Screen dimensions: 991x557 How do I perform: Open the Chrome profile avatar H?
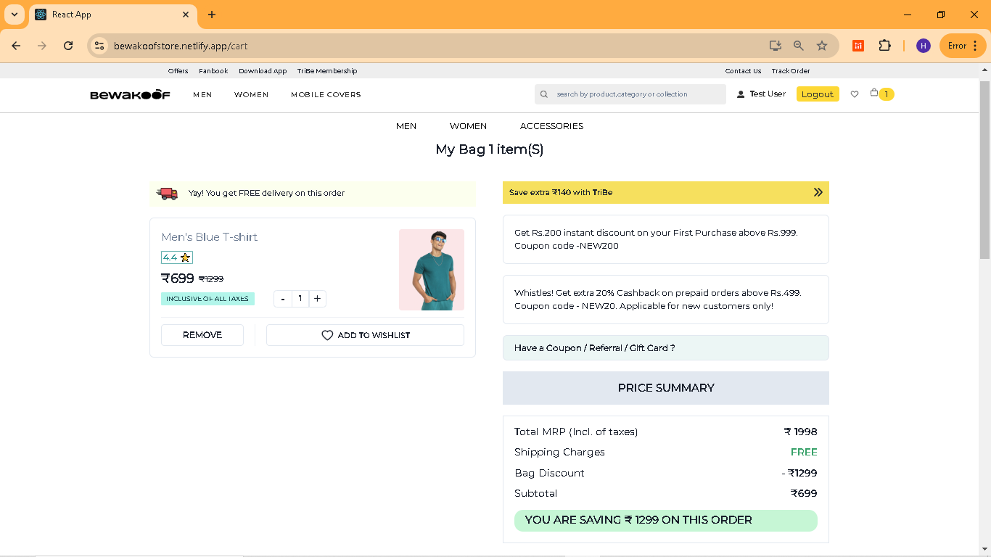tap(924, 46)
